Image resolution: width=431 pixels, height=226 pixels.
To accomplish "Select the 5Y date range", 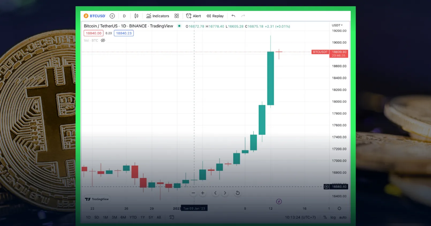I will tap(151, 217).
